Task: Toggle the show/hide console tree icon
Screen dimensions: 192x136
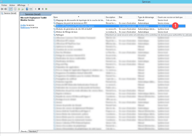Action: point(11,9)
